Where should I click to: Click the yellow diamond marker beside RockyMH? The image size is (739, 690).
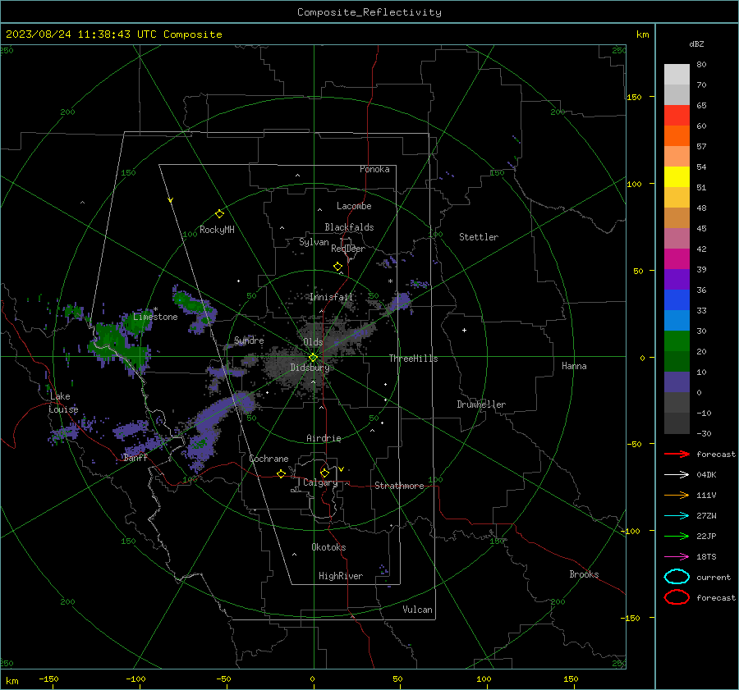coord(219,214)
